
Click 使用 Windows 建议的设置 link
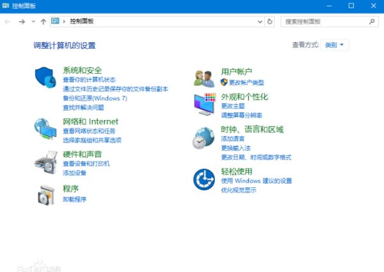(257, 181)
